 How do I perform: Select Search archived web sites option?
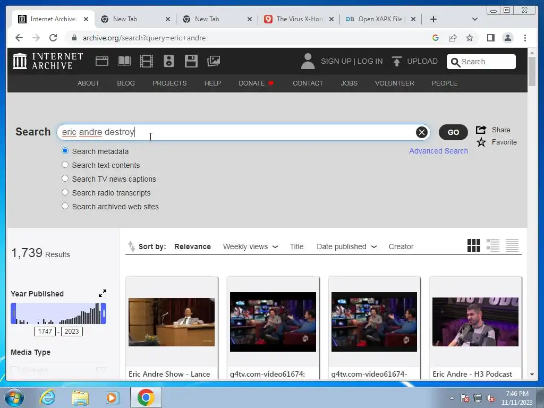point(65,206)
